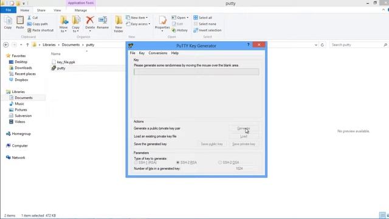389x219 pixels.
Task: Click Select all in the ribbon
Action: pyautogui.click(x=202, y=18)
